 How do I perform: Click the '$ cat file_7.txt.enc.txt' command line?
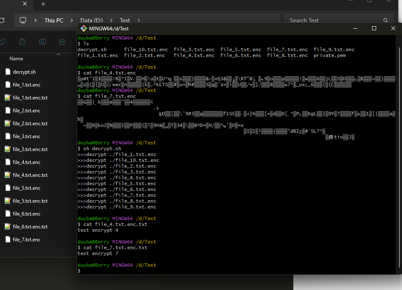(112, 248)
